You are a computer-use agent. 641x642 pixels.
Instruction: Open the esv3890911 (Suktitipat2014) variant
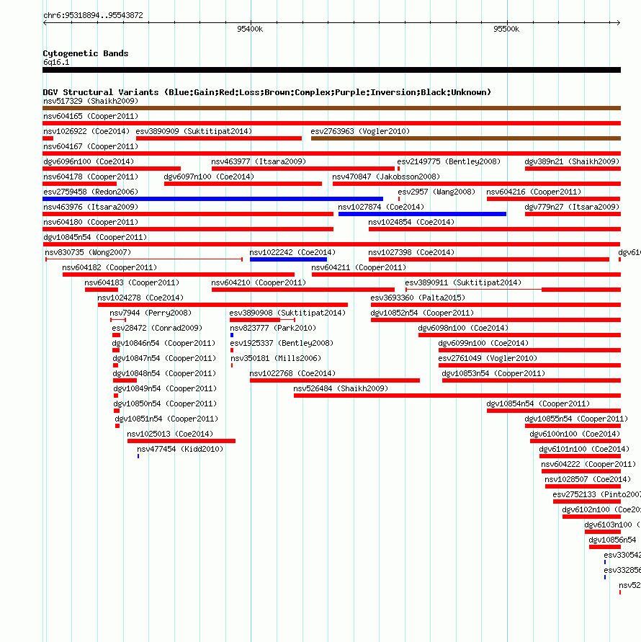click(x=463, y=283)
